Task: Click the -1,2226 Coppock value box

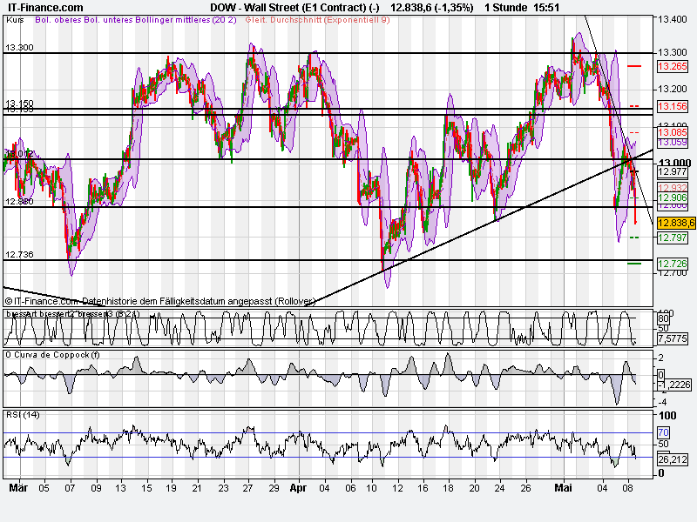Action: (x=674, y=385)
